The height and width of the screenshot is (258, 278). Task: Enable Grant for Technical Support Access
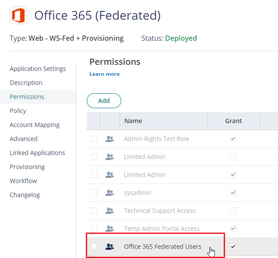(233, 211)
